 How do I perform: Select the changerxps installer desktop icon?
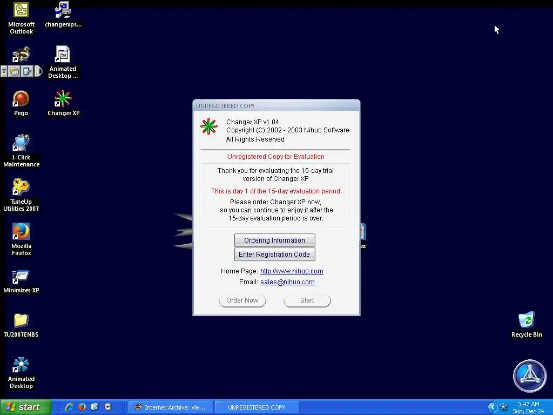pyautogui.click(x=64, y=15)
